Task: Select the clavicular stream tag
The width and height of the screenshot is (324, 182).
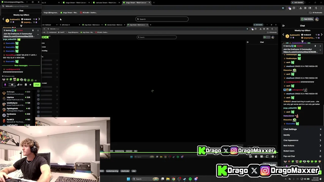Action: [125, 171]
